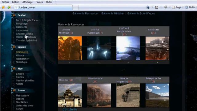
Task: Click the Mine de Naquadah image
Action: coord(128,95)
